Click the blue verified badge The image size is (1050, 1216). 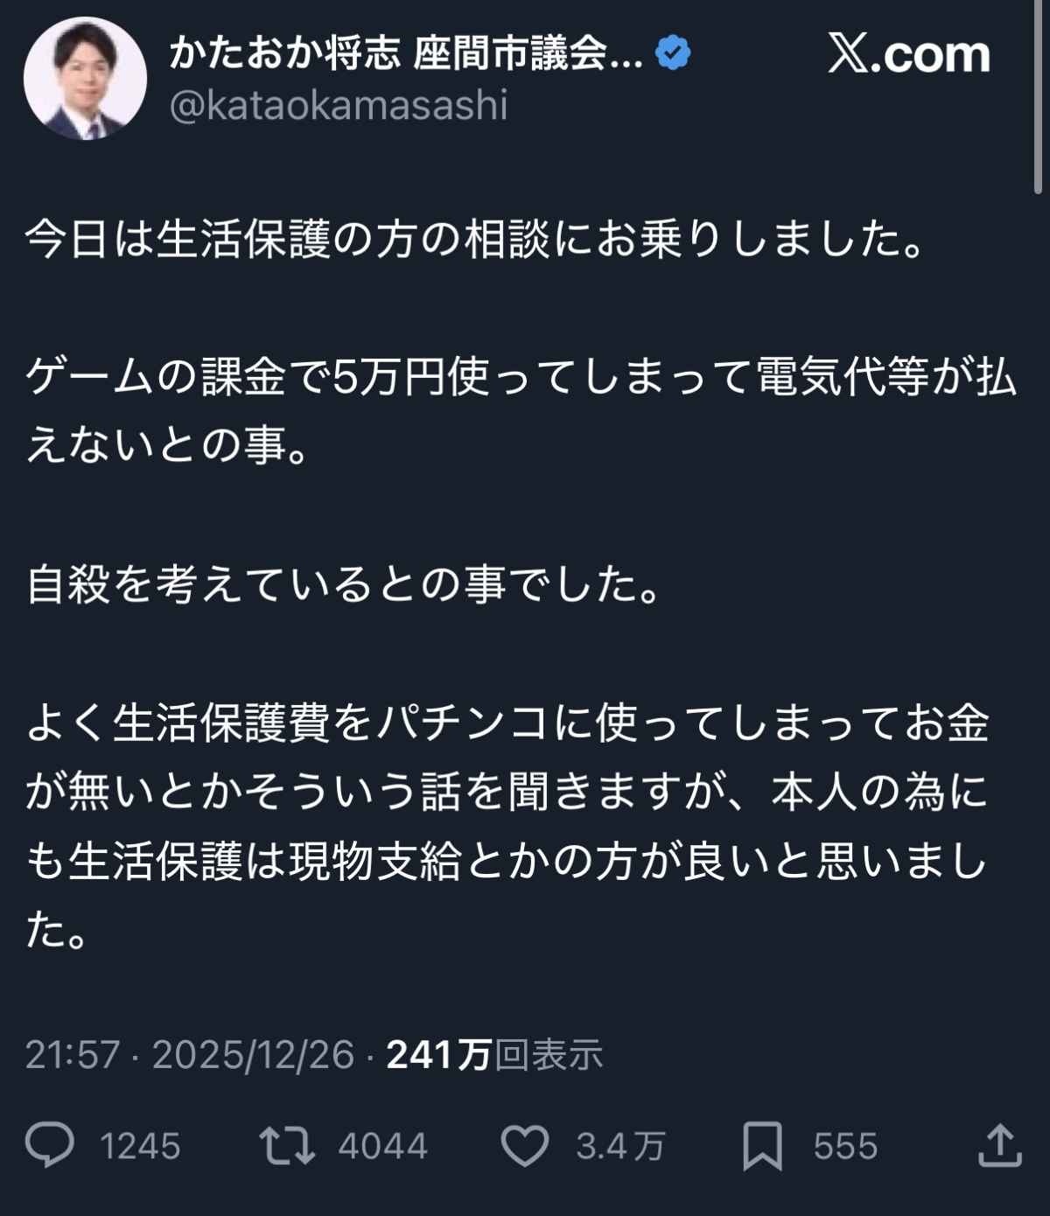(x=673, y=54)
